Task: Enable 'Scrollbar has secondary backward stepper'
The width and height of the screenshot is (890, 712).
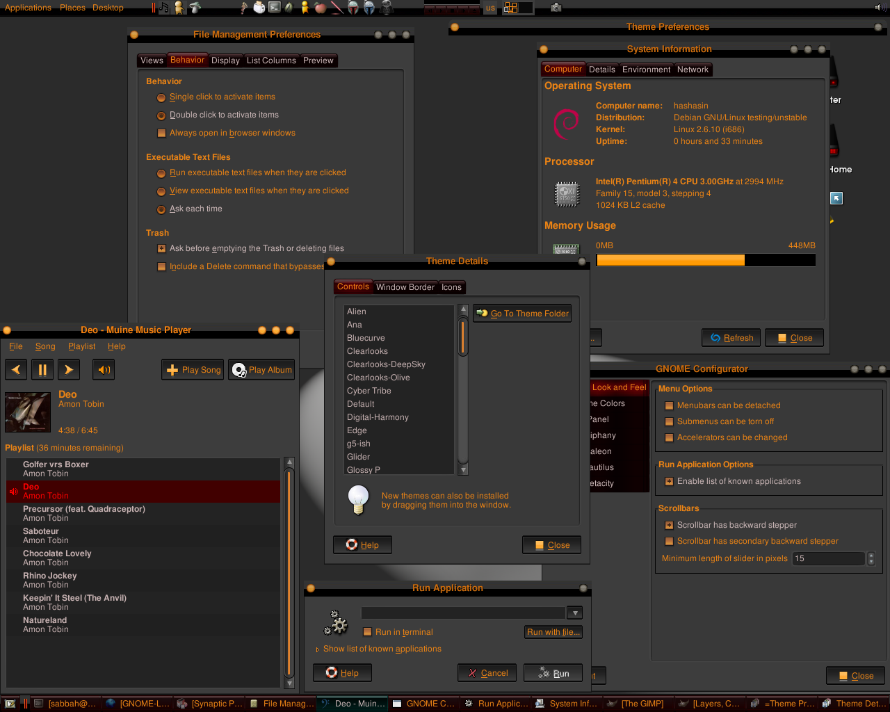Action: pyautogui.click(x=752, y=542)
